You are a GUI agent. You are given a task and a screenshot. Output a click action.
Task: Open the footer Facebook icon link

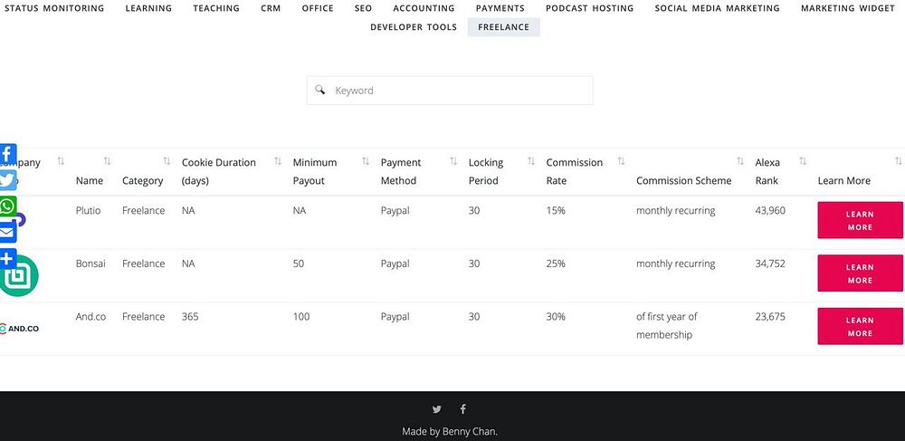coord(463,409)
